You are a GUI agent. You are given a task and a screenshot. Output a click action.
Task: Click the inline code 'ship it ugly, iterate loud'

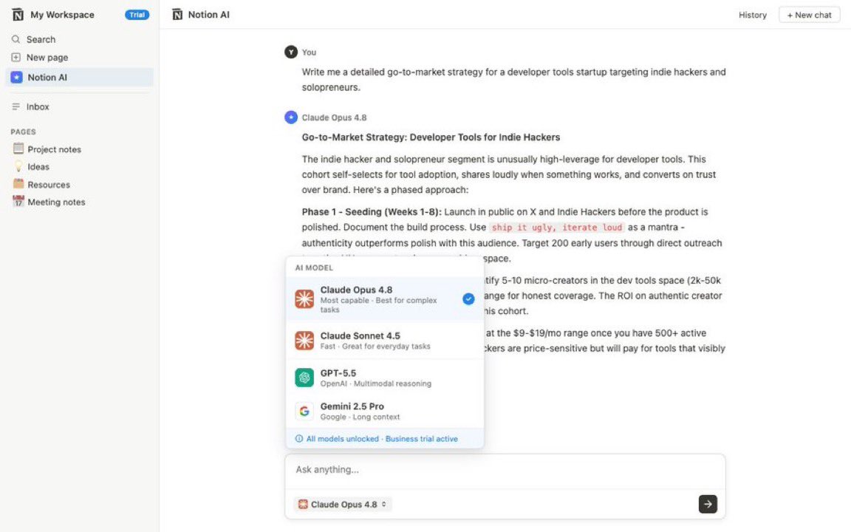557,228
